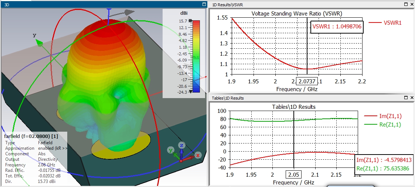415x187 pixels.
Task: Click the Tot. Effic. -0.02032 dB value
Action: click(x=49, y=176)
